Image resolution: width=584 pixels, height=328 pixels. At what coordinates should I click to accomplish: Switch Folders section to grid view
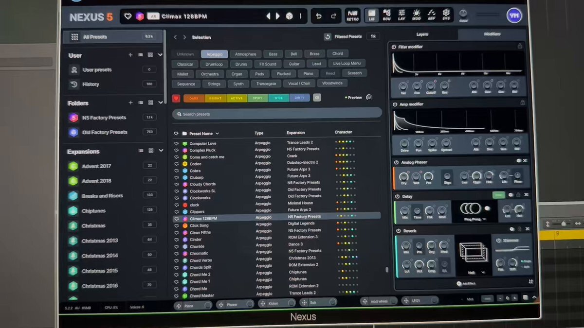[x=151, y=103]
